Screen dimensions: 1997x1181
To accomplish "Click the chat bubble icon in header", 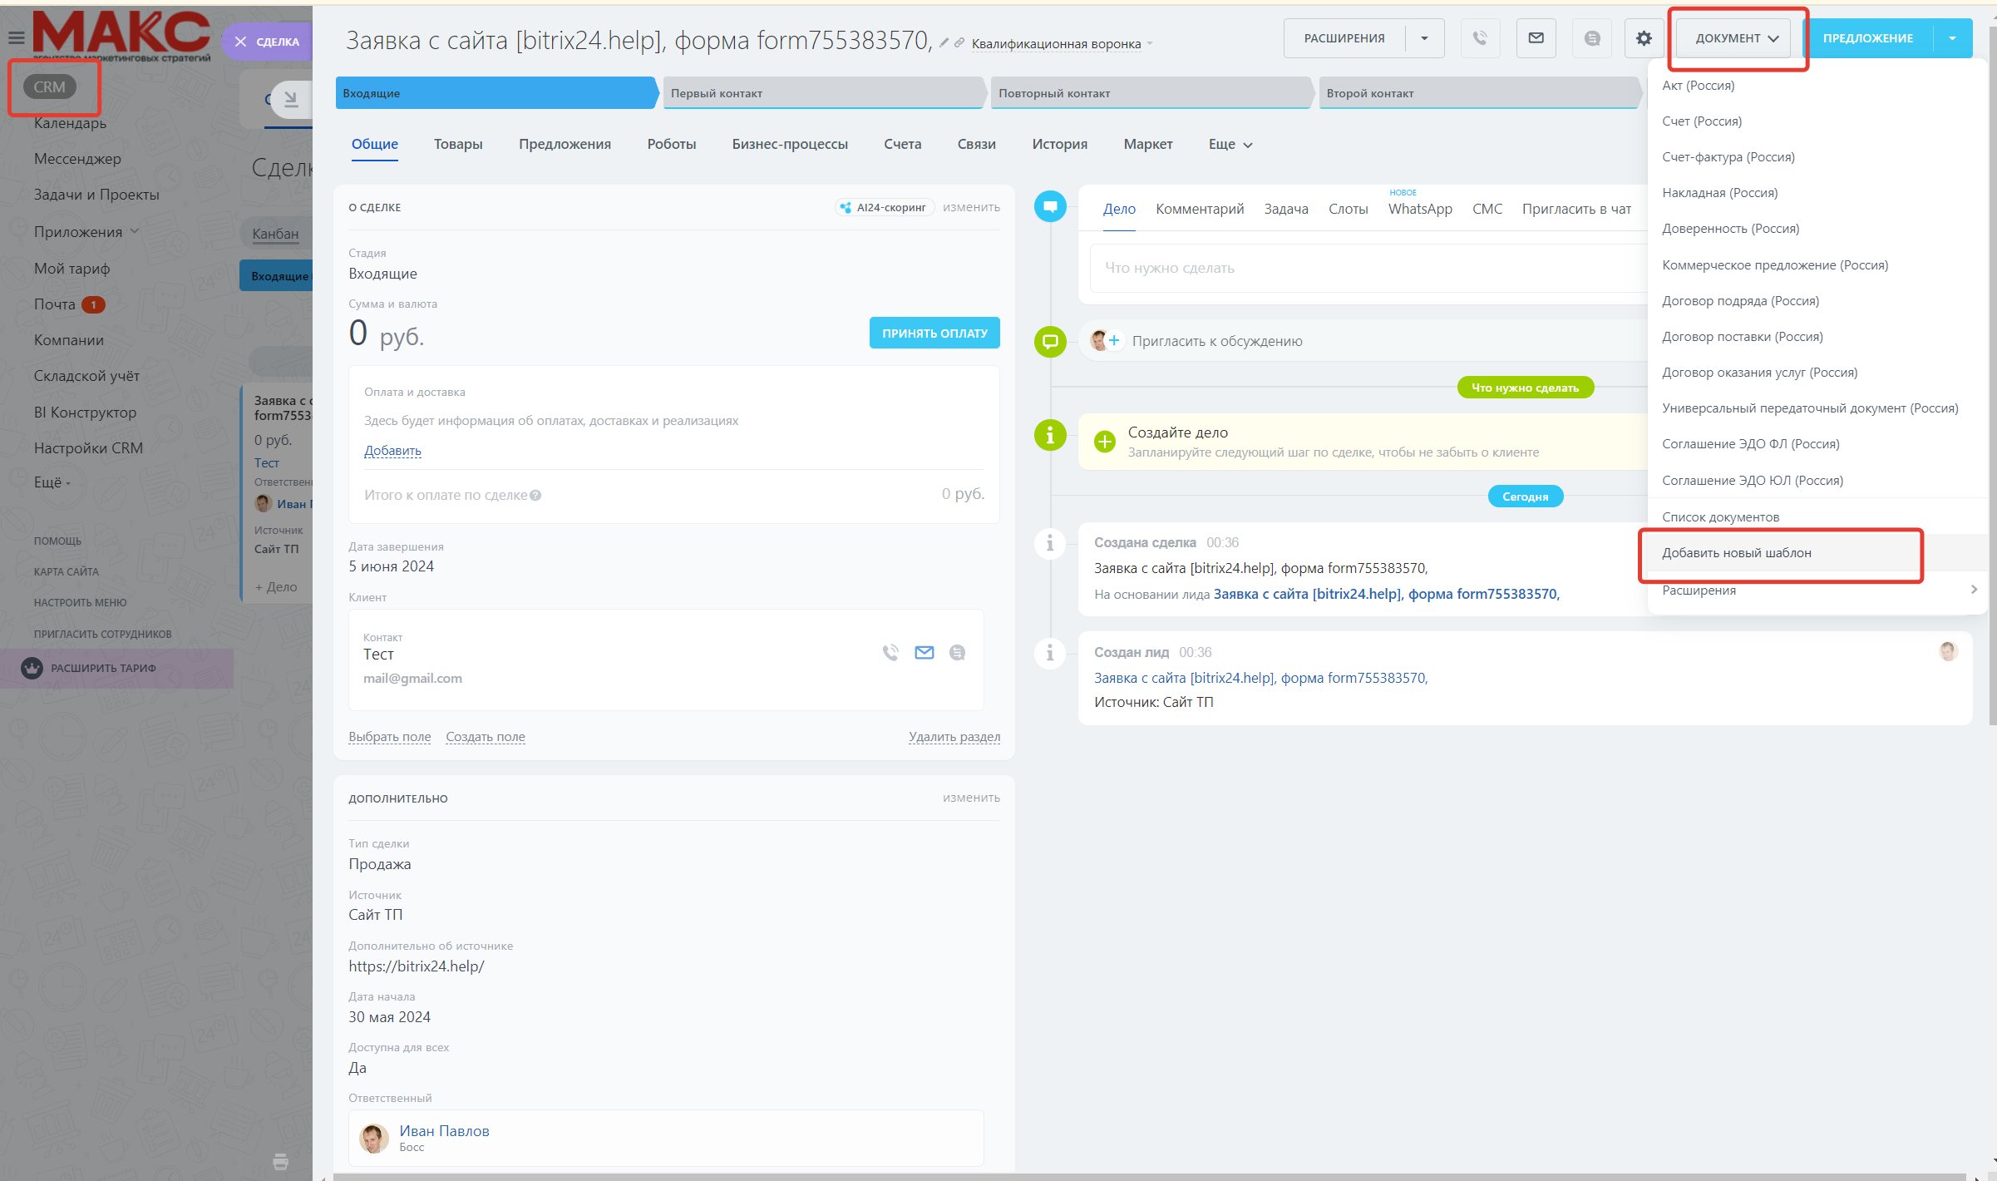I will coord(1591,38).
